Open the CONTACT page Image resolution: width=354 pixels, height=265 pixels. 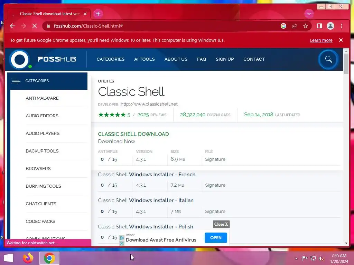254,59
